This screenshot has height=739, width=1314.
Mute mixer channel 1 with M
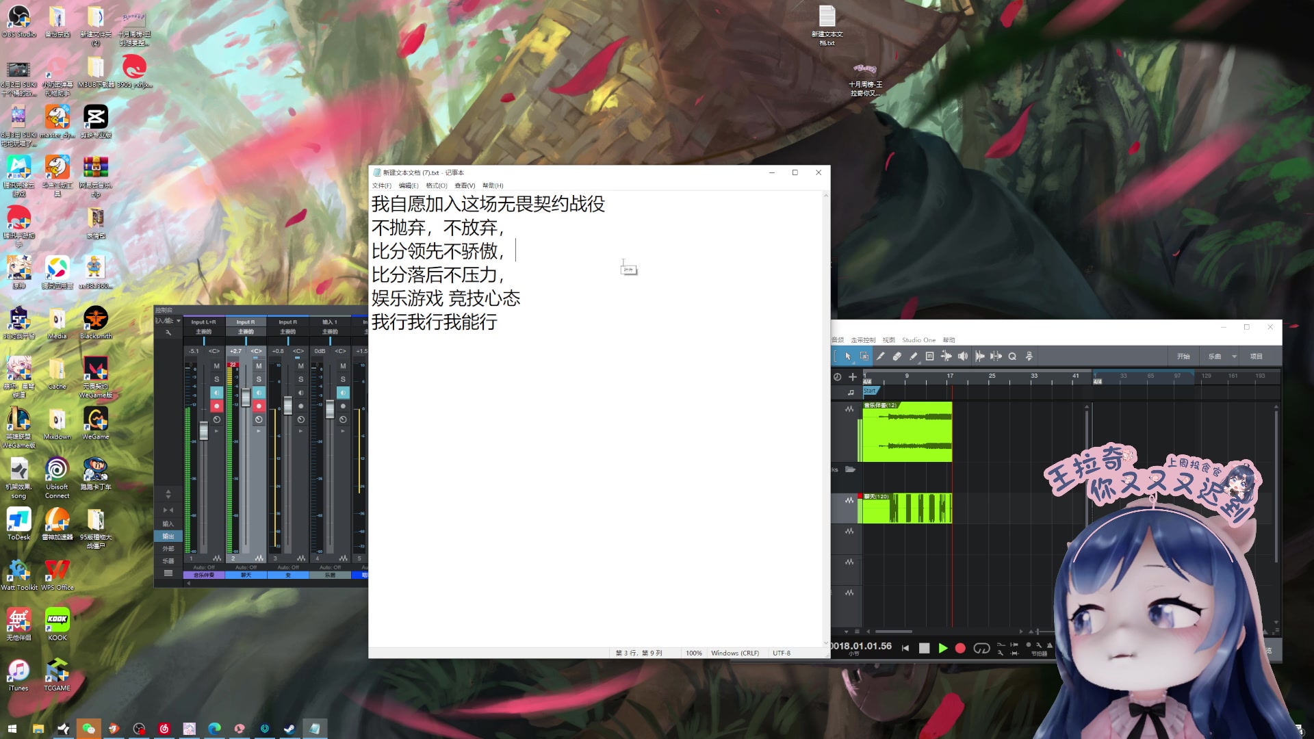(217, 366)
